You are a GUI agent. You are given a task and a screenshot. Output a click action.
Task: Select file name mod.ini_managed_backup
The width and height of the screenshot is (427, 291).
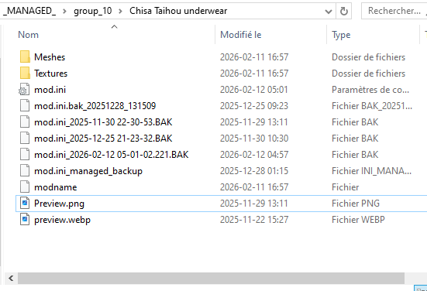[88, 171]
